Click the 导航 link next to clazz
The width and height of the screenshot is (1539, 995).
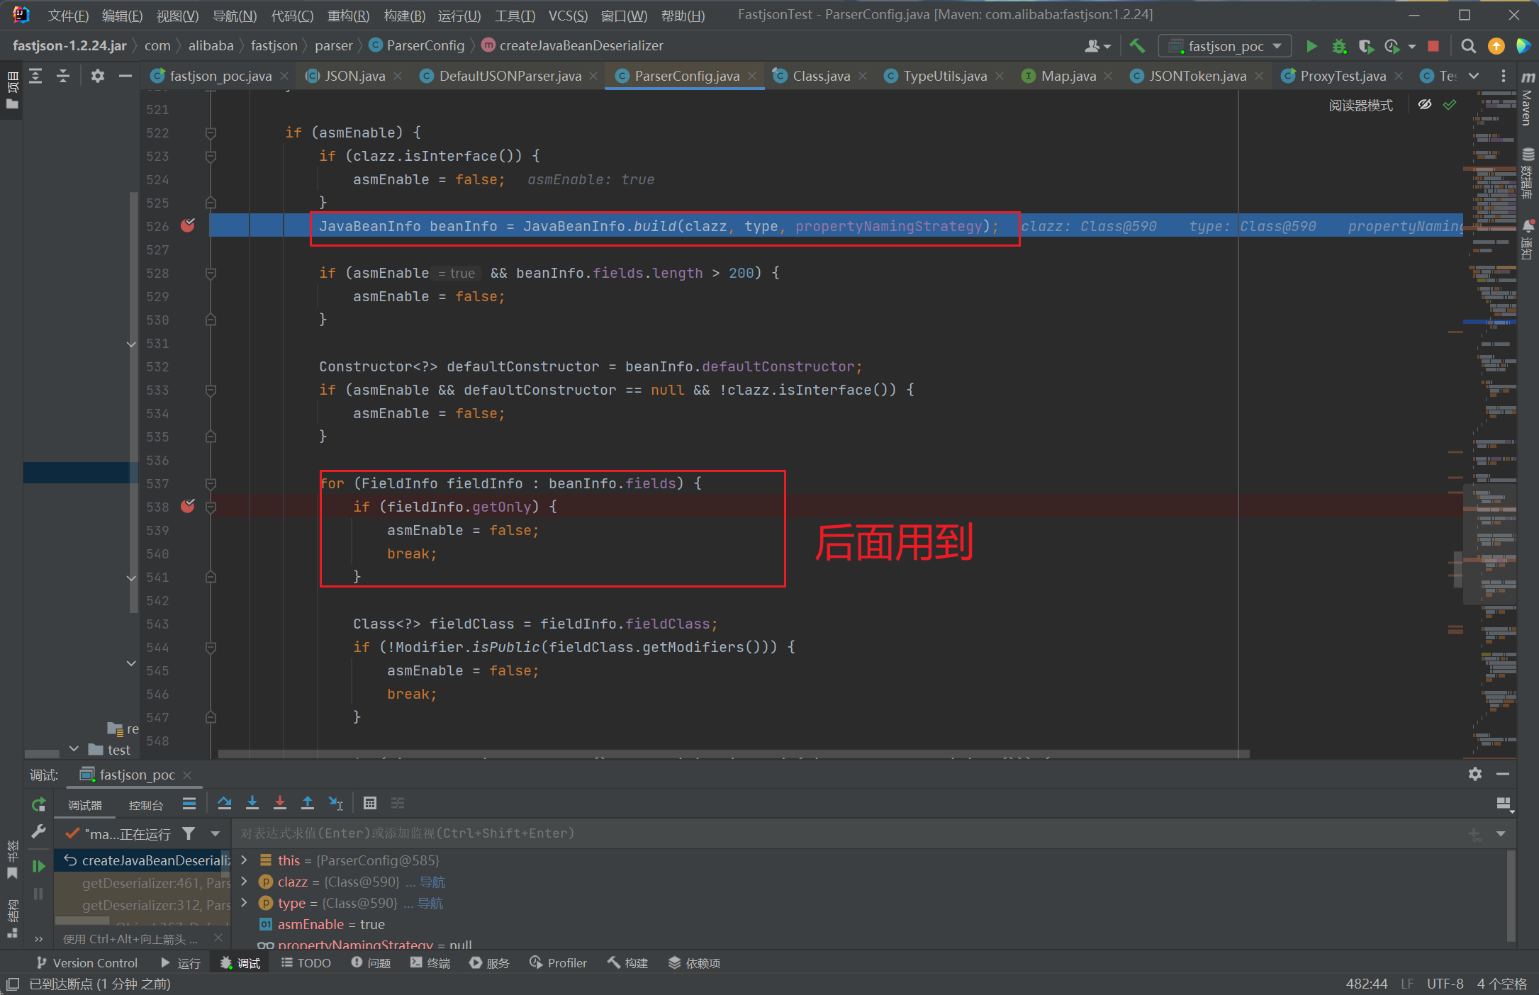[x=432, y=882]
